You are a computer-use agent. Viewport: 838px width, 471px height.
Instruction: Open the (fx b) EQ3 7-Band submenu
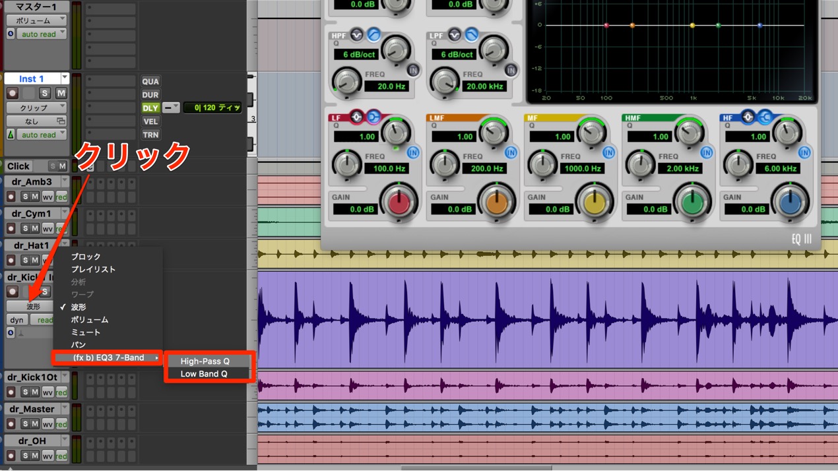pos(108,358)
